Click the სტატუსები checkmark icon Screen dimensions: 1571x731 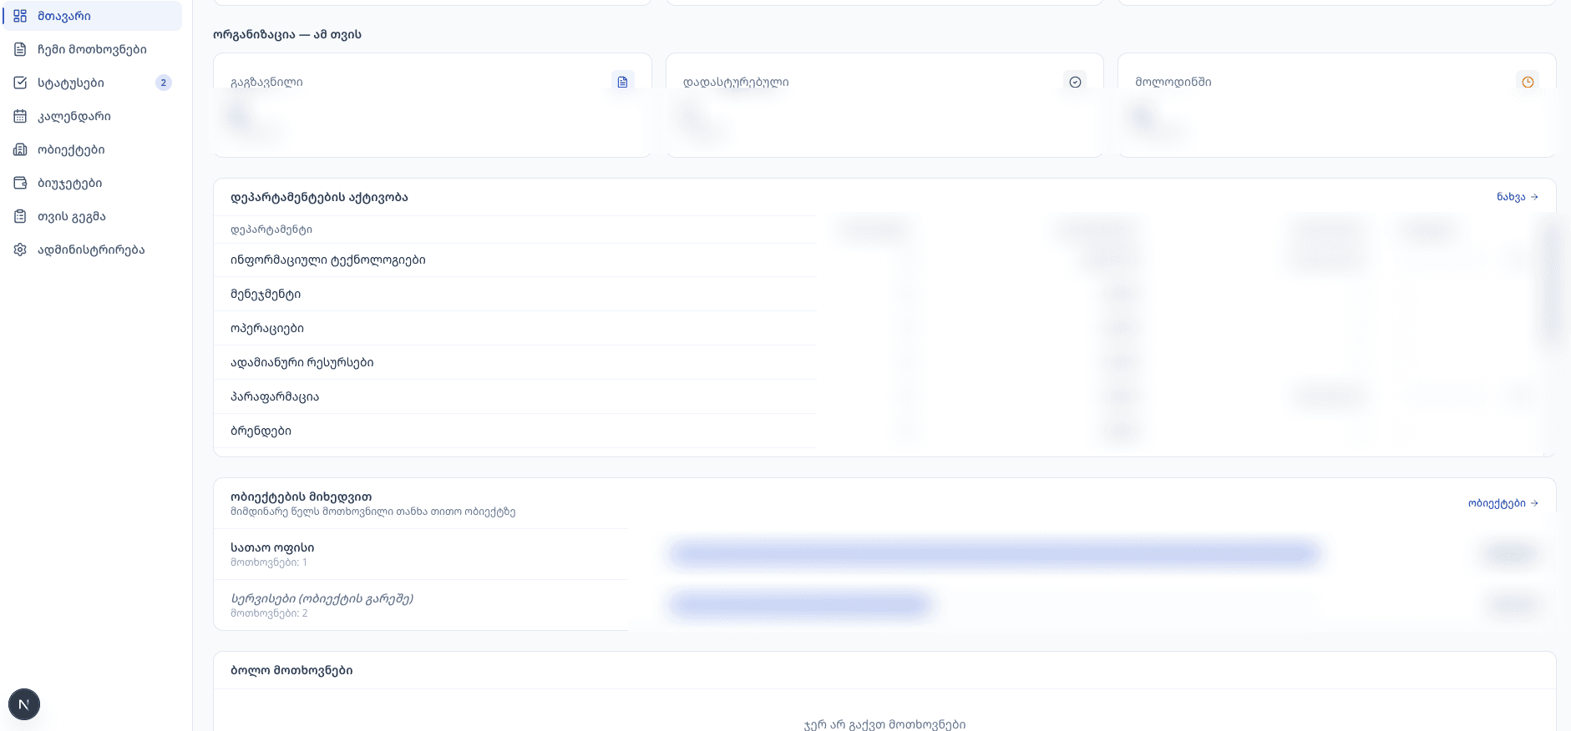[x=20, y=83]
